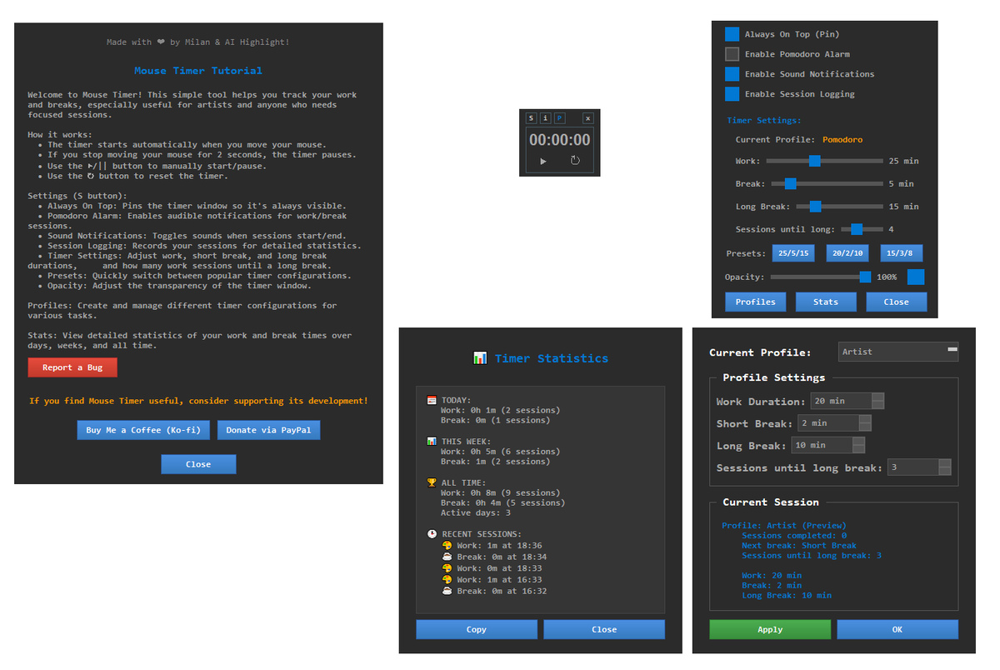Toggle the Always On Top (Pin) checkbox
This screenshot has height=670, width=1000.
tap(732, 34)
